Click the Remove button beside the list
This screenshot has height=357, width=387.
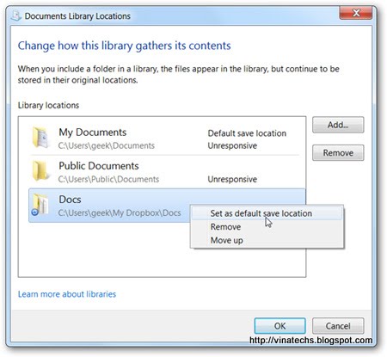[x=338, y=153]
